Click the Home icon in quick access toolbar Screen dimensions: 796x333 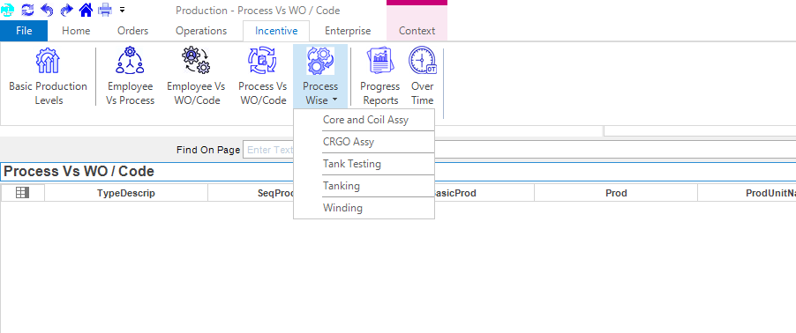[x=86, y=10]
